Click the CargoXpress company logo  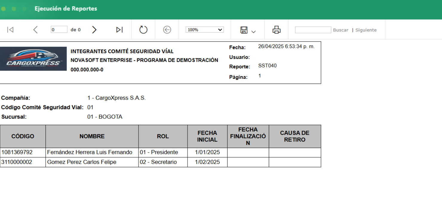pyautogui.click(x=33, y=58)
